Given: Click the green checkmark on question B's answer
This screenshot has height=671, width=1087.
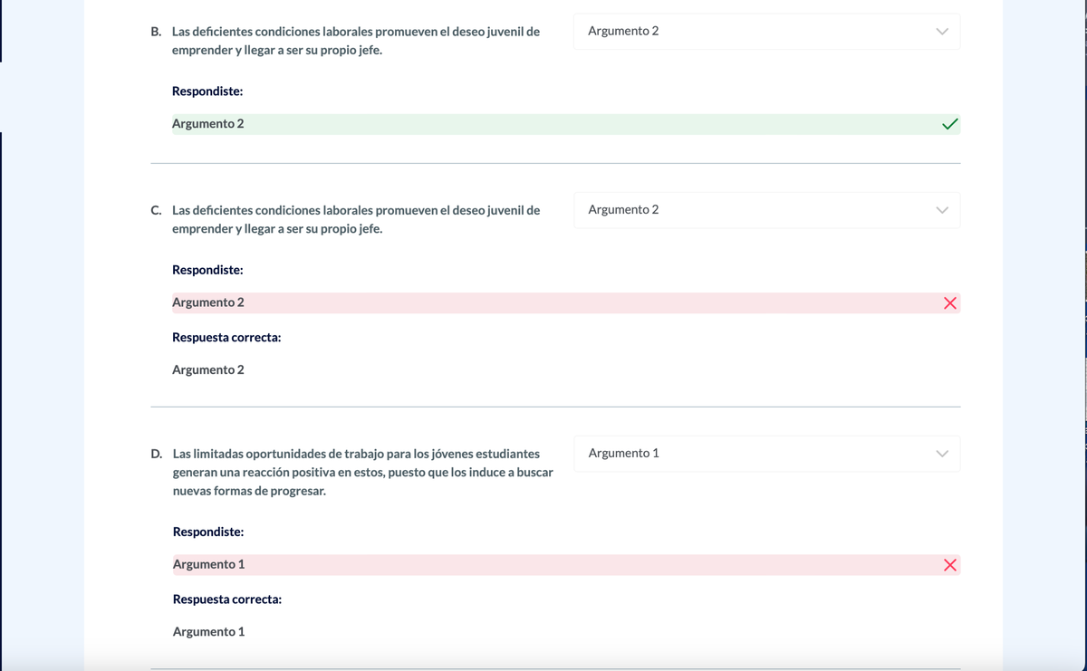Looking at the screenshot, I should click(x=949, y=124).
